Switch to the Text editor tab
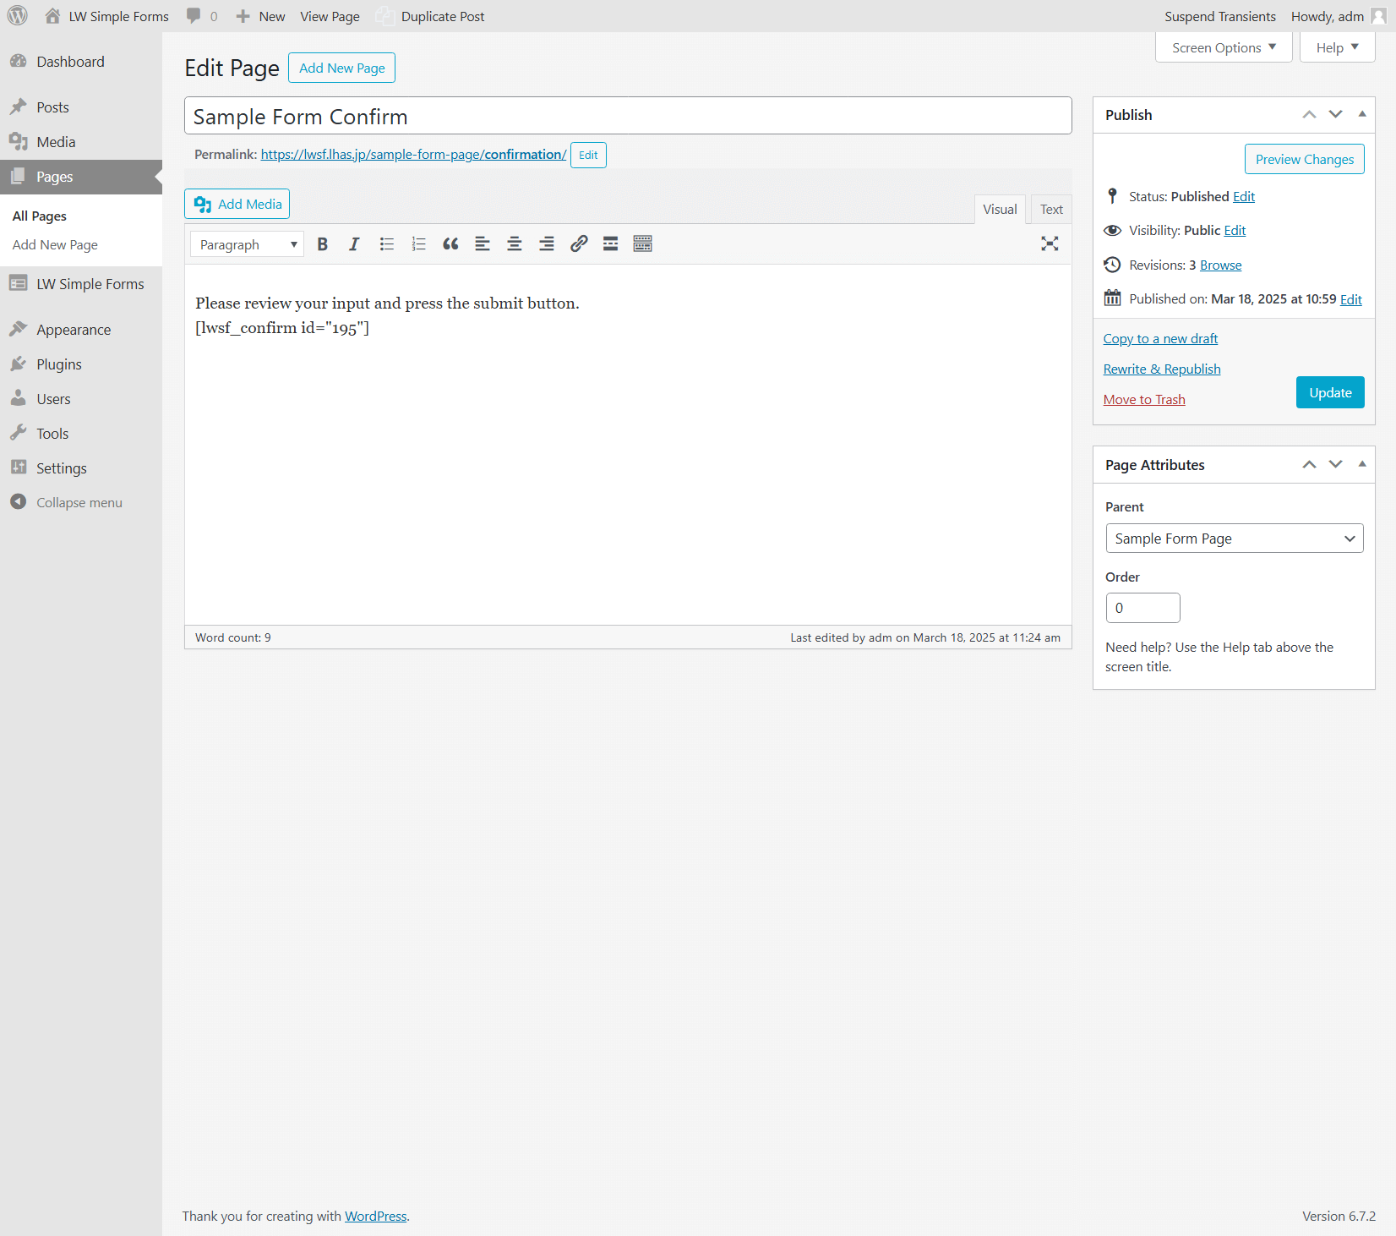Screen dimensions: 1396x1236 1050,209
